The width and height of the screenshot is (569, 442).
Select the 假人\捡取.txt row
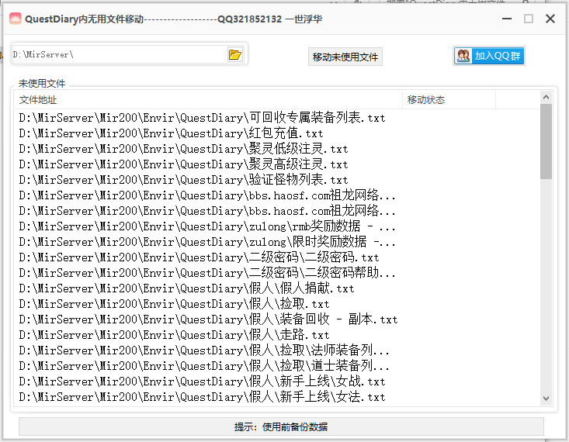click(276, 304)
